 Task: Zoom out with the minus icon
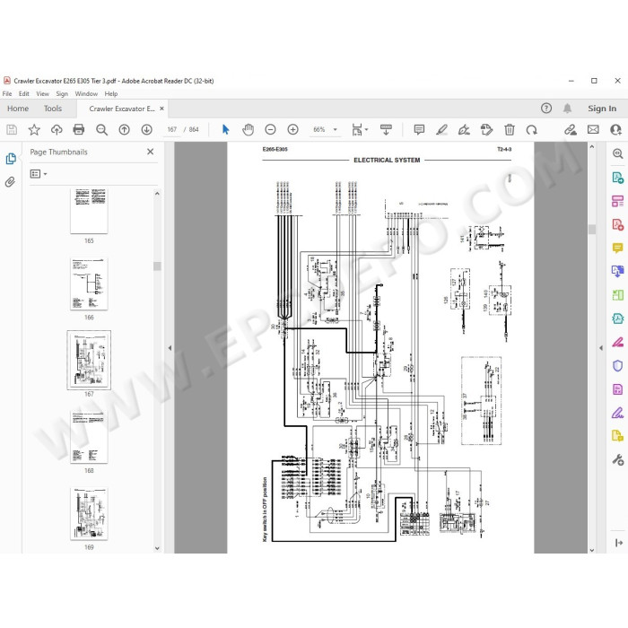click(x=270, y=130)
